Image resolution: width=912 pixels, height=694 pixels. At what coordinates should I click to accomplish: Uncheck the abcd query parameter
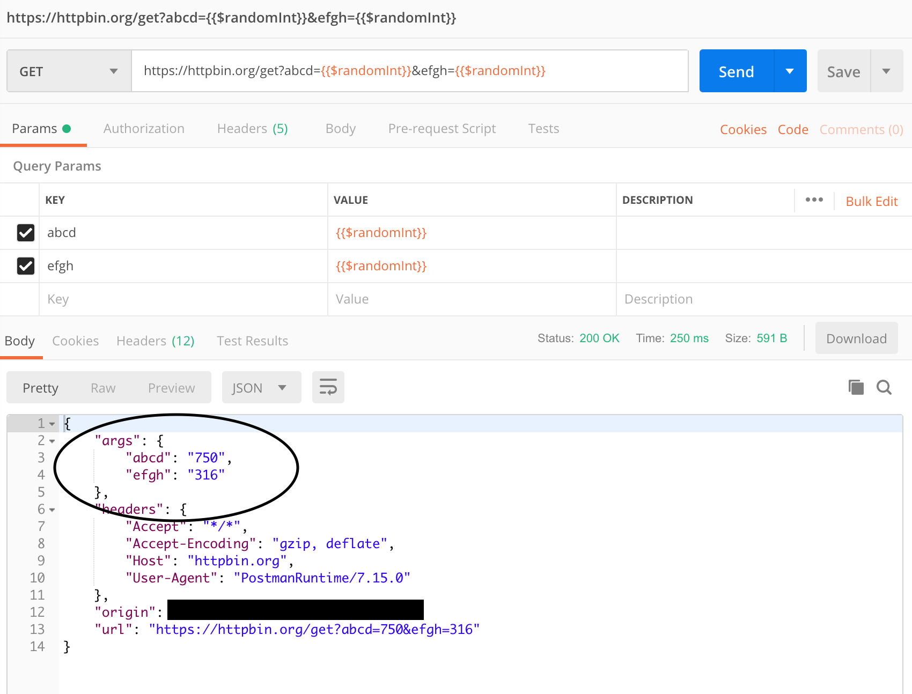point(26,233)
